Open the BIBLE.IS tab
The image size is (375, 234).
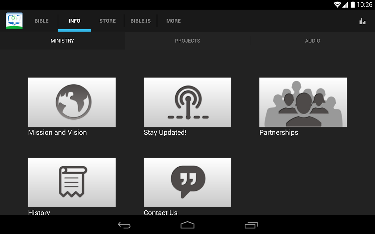[141, 21]
